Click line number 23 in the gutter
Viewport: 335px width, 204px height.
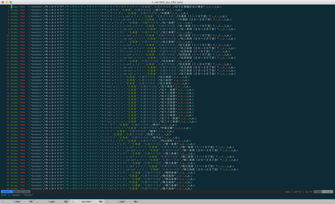[8, 77]
